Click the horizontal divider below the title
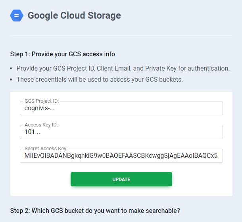Viewport: 242px width, 222px height. [x=121, y=36]
